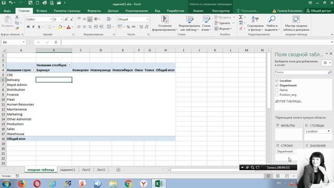Open Format as Table (Форматировать как таблицу)
This screenshot has height=188, width=334.
[x=189, y=23]
